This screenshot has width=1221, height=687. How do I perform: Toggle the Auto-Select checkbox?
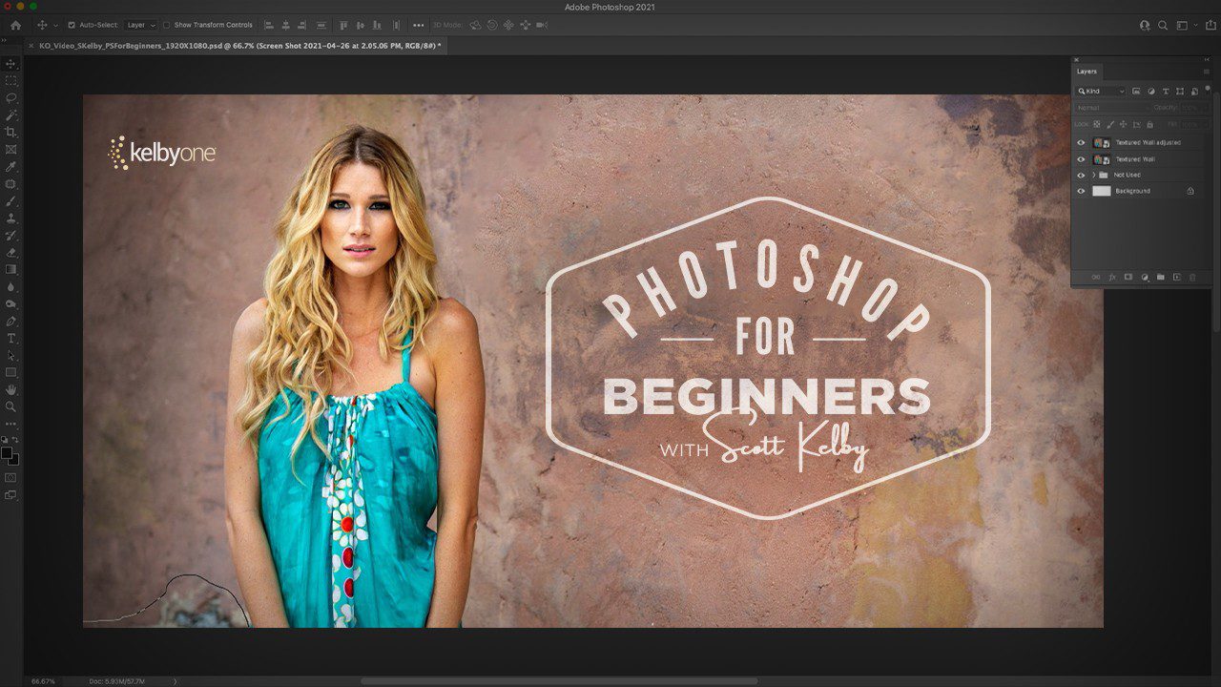point(72,25)
